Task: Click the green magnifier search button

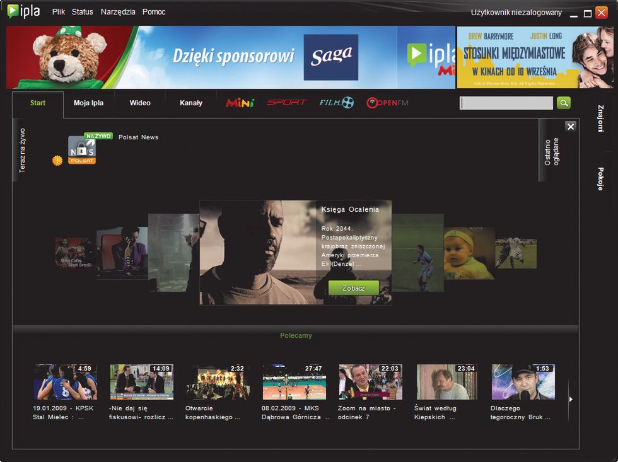Action: (564, 103)
